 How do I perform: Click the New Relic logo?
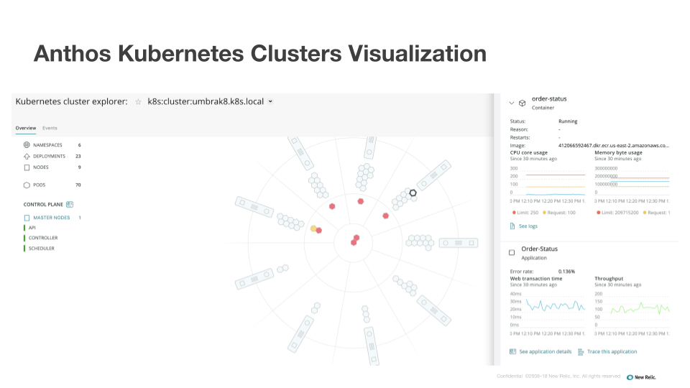tap(641, 377)
